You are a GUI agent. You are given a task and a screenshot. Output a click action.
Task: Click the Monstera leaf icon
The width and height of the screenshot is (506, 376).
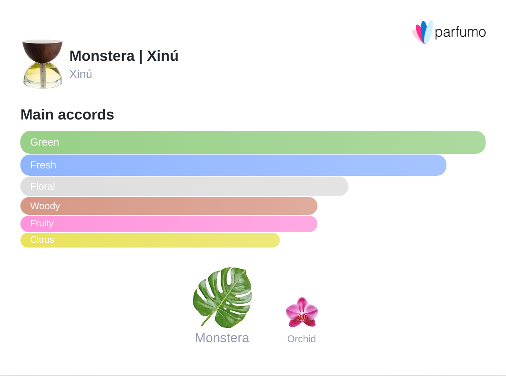tap(222, 297)
